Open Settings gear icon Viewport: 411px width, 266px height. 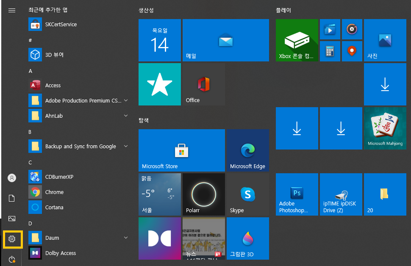point(12,239)
